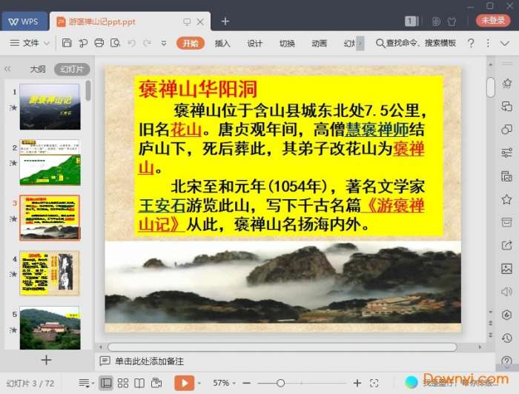This screenshot has width=519, height=394.
Task: Switch to normal view in the status bar
Action: [105, 383]
